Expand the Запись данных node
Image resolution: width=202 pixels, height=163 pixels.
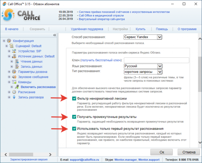(x=12, y=67)
